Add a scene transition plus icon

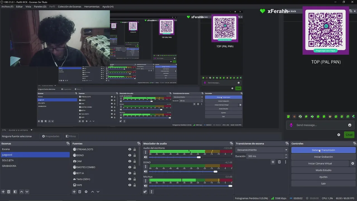point(273,162)
